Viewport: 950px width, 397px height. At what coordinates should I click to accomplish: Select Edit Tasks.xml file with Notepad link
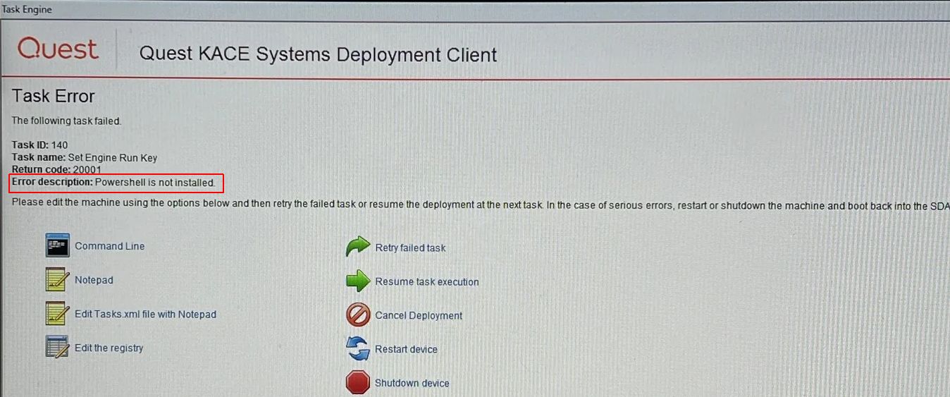coord(145,314)
